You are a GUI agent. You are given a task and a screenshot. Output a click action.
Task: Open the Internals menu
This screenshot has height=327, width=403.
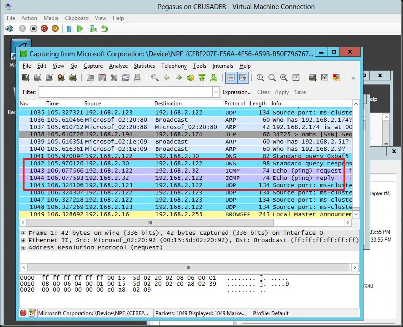pyautogui.click(x=223, y=66)
